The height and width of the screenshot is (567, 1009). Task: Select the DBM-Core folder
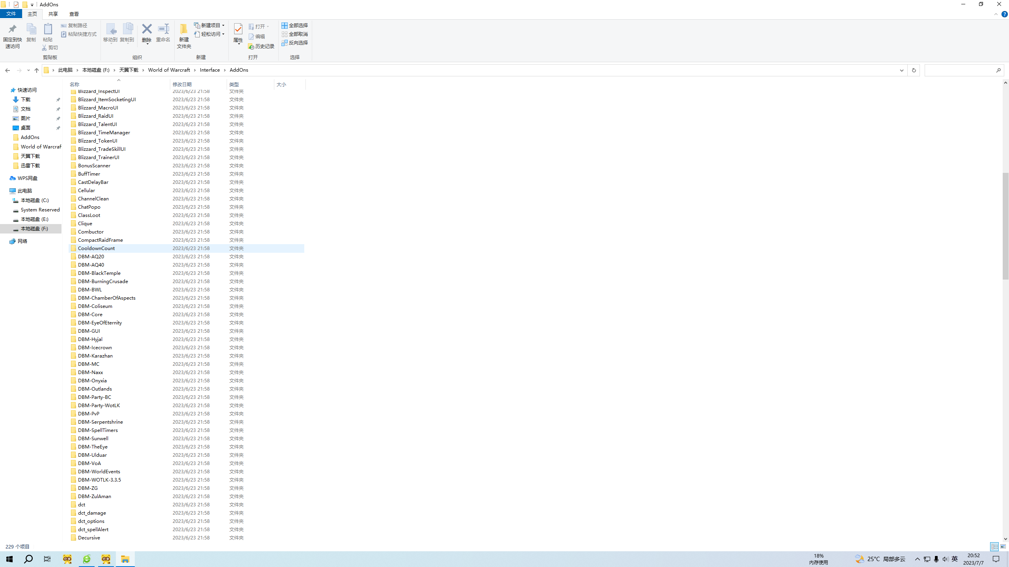pos(90,314)
